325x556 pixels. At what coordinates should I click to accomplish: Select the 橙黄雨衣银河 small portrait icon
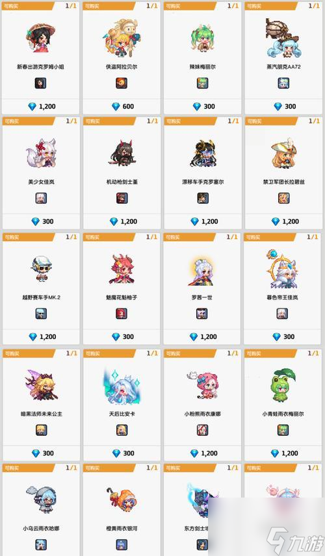122,544
